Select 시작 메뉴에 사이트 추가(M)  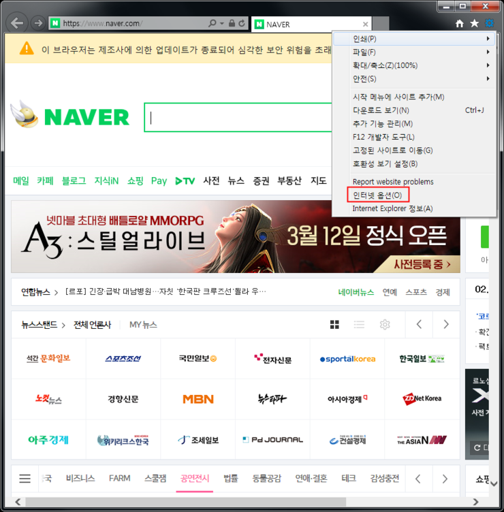point(414,97)
